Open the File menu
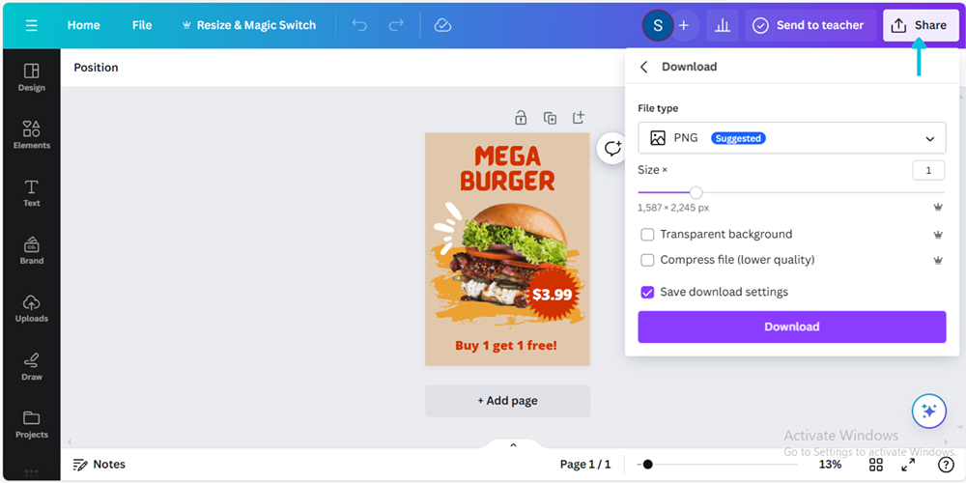The width and height of the screenshot is (966, 483). [142, 25]
